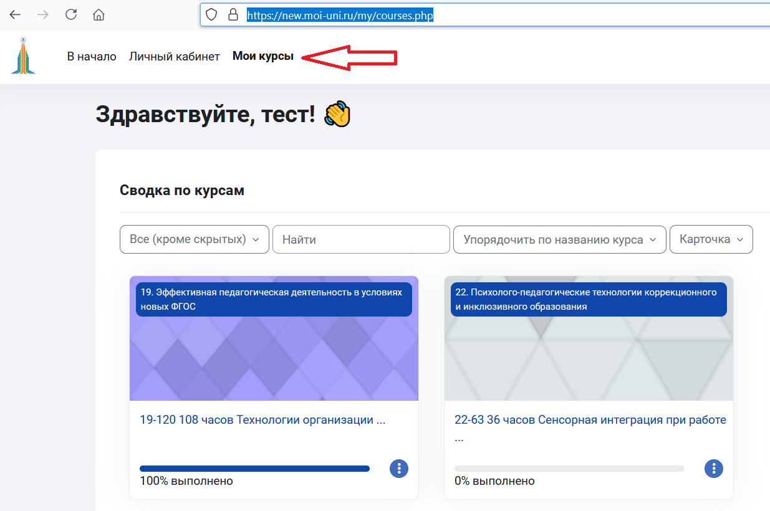Viewport: 770px width, 511px height.
Task: Open the "Упорядочить по названию курса" sort dropdown
Action: [x=559, y=239]
